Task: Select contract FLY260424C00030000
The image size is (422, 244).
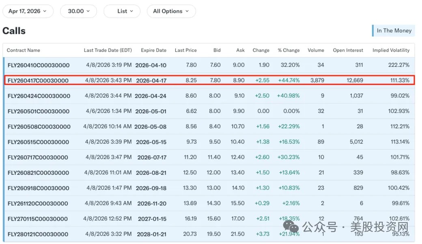Action: [x=39, y=96]
